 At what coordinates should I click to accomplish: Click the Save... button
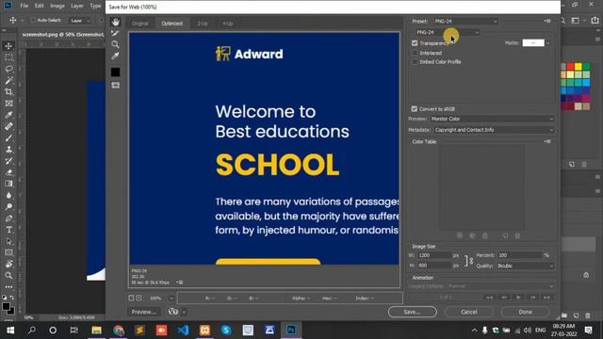413,312
